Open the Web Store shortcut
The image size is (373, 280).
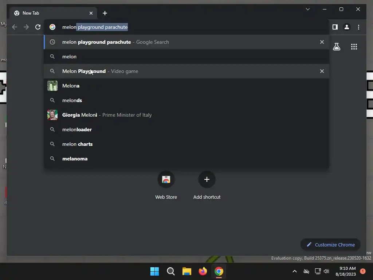tap(166, 186)
